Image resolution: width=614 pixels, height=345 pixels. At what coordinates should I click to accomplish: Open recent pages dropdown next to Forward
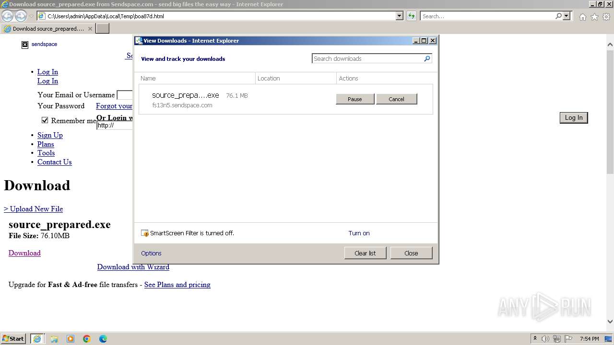[31, 16]
